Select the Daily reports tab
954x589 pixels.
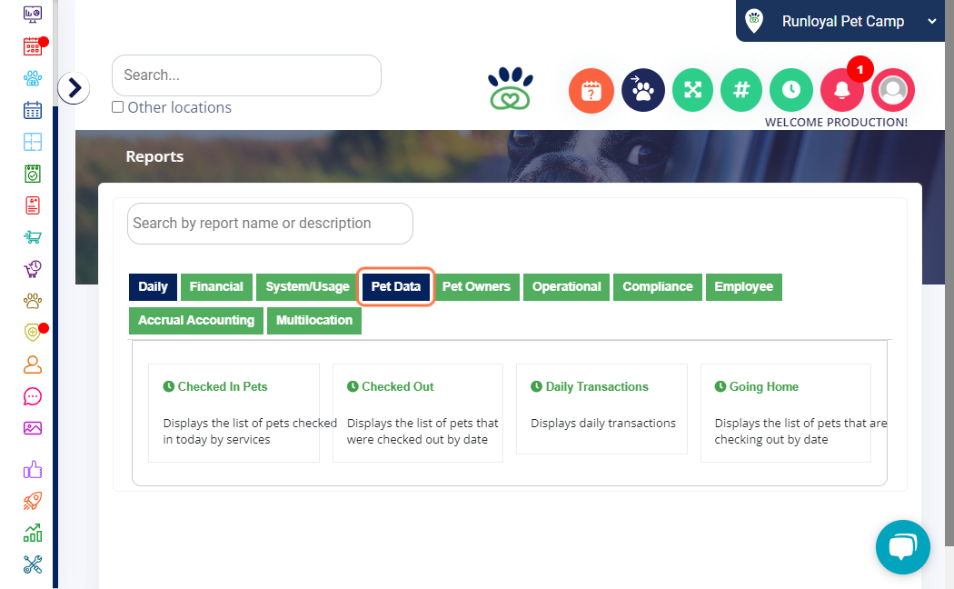click(x=153, y=286)
